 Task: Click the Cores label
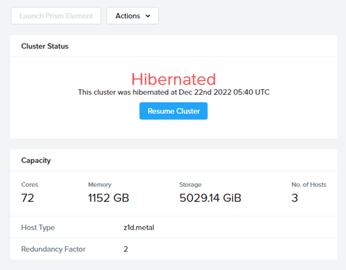tap(29, 185)
